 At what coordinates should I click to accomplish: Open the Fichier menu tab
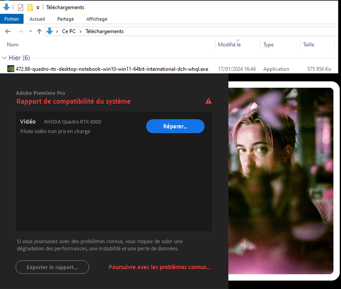point(12,19)
